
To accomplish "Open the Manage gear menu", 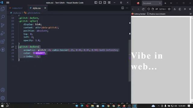I will (3, 98).
